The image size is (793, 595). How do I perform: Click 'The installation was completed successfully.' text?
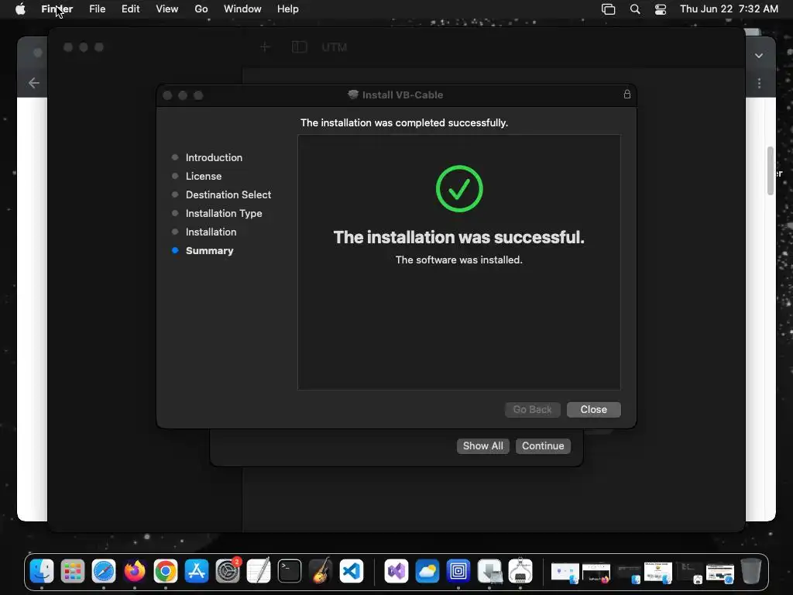404,122
